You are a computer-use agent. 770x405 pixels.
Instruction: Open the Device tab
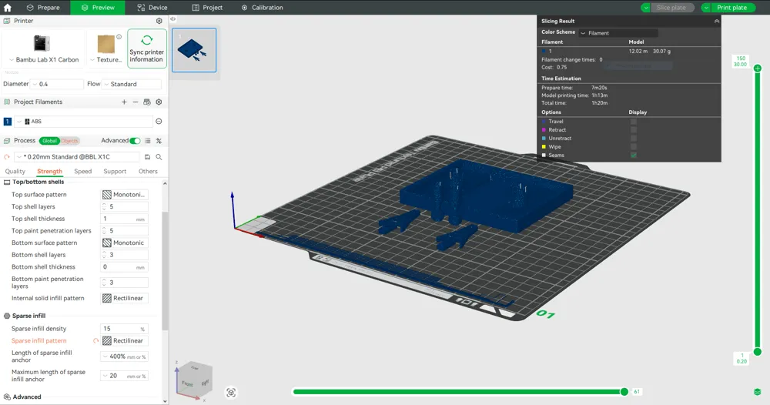[152, 8]
